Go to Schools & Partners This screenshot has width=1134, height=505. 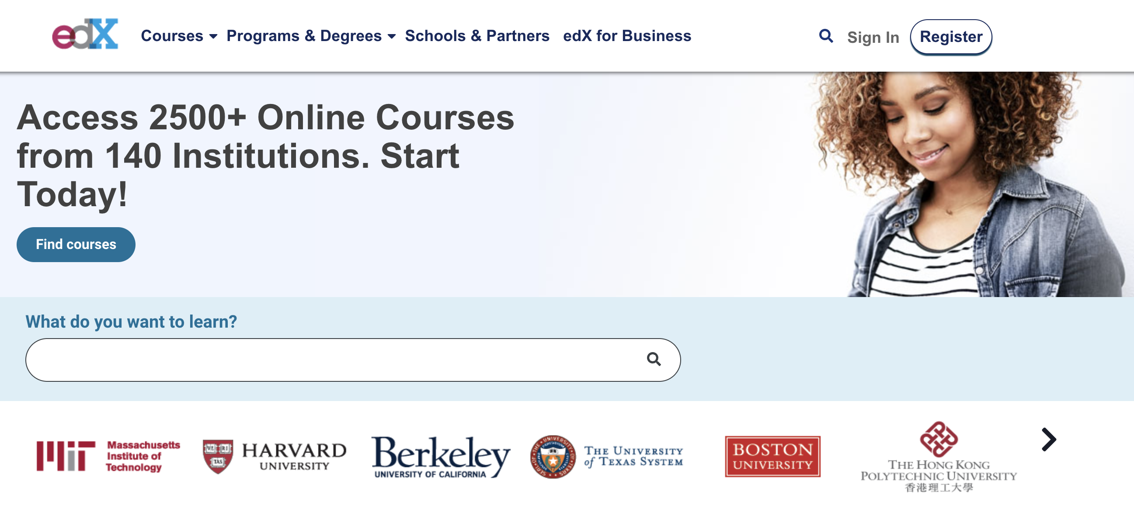pyautogui.click(x=477, y=36)
